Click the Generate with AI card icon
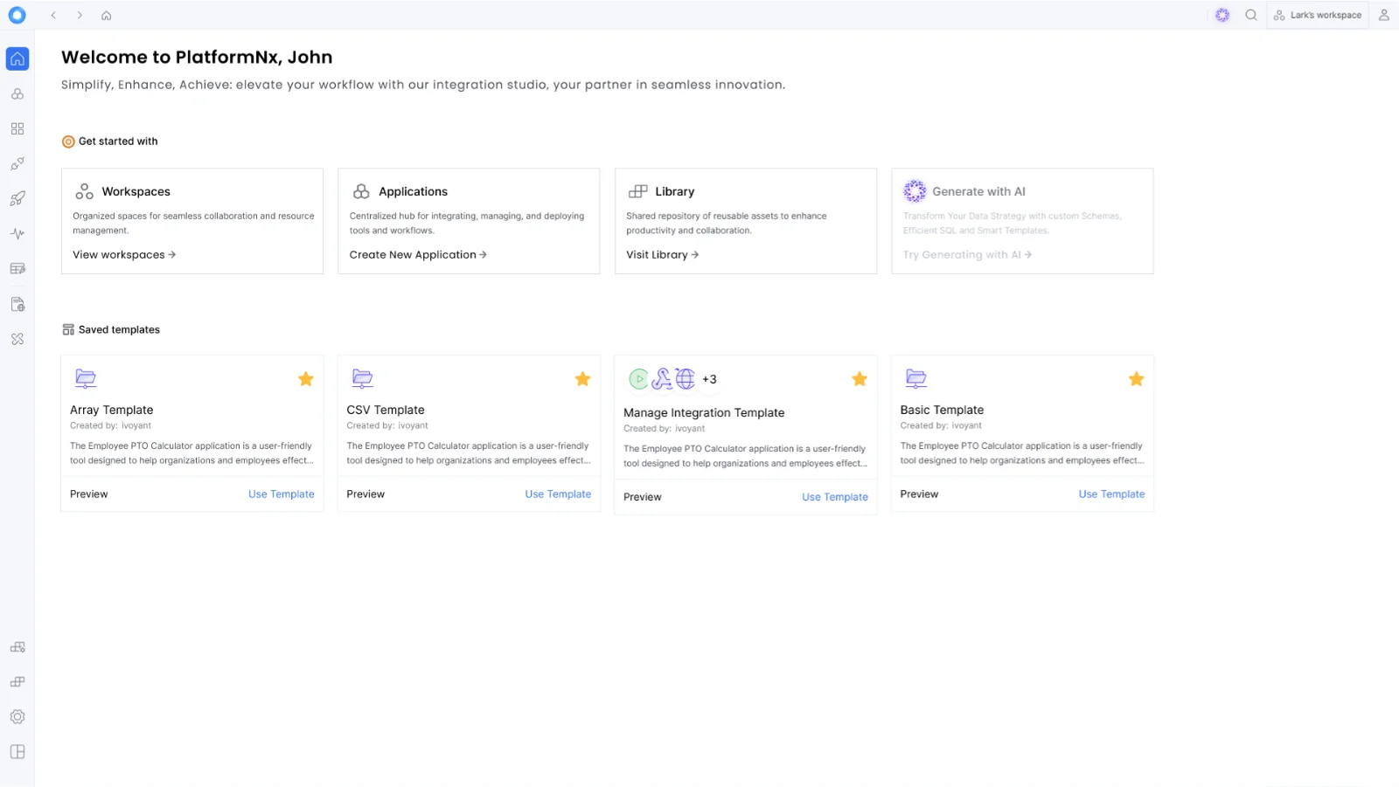1399x787 pixels. pyautogui.click(x=915, y=191)
